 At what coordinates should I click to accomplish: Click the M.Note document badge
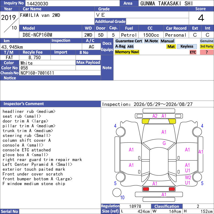(151, 41)
